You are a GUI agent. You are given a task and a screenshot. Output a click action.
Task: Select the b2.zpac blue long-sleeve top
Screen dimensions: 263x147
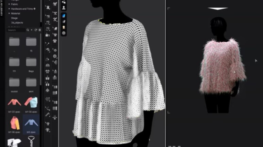[x=31, y=123]
